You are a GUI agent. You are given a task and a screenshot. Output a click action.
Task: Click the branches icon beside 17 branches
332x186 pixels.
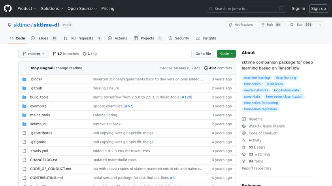click(x=54, y=54)
